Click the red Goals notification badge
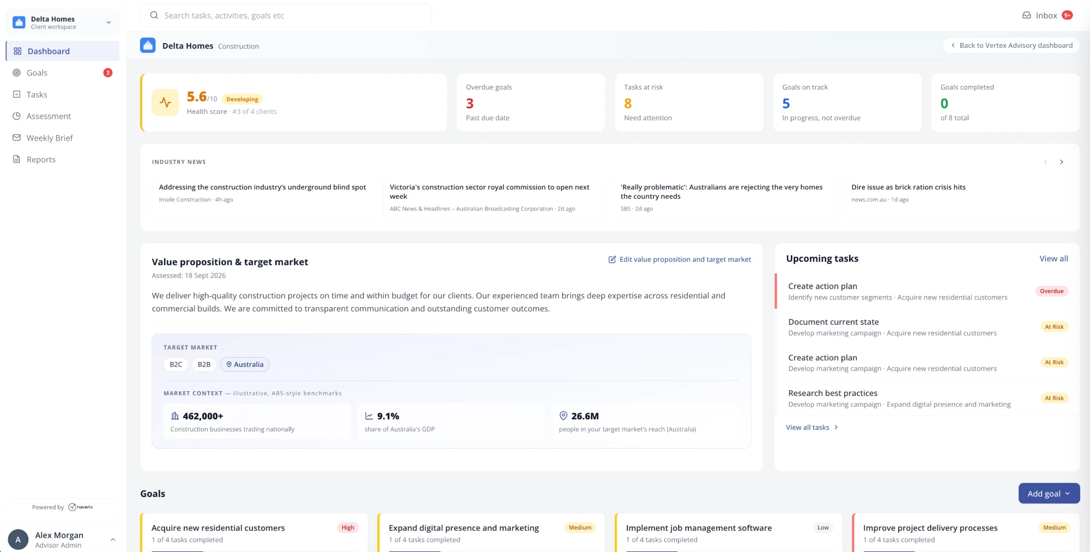The height and width of the screenshot is (552, 1090). (x=108, y=72)
